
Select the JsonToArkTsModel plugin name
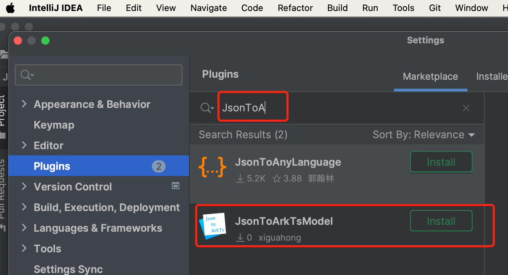284,221
